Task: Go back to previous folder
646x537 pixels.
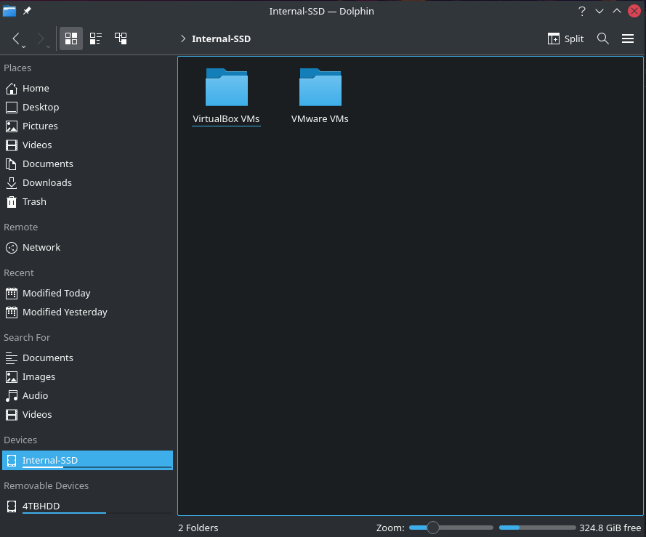Action: [x=16, y=39]
